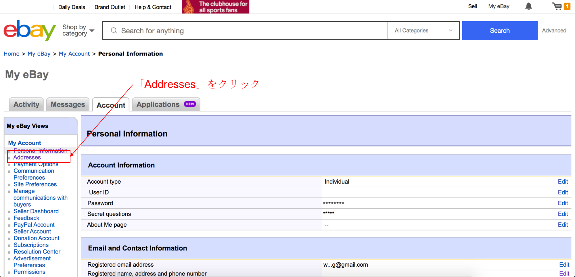Screen dimensions: 575x277
Task: Open Donation Account
Action: click(37, 238)
